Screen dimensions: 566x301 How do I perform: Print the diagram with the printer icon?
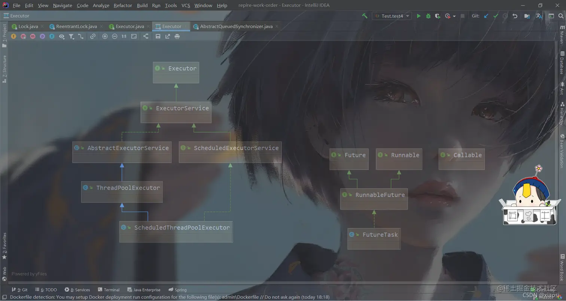[177, 36]
